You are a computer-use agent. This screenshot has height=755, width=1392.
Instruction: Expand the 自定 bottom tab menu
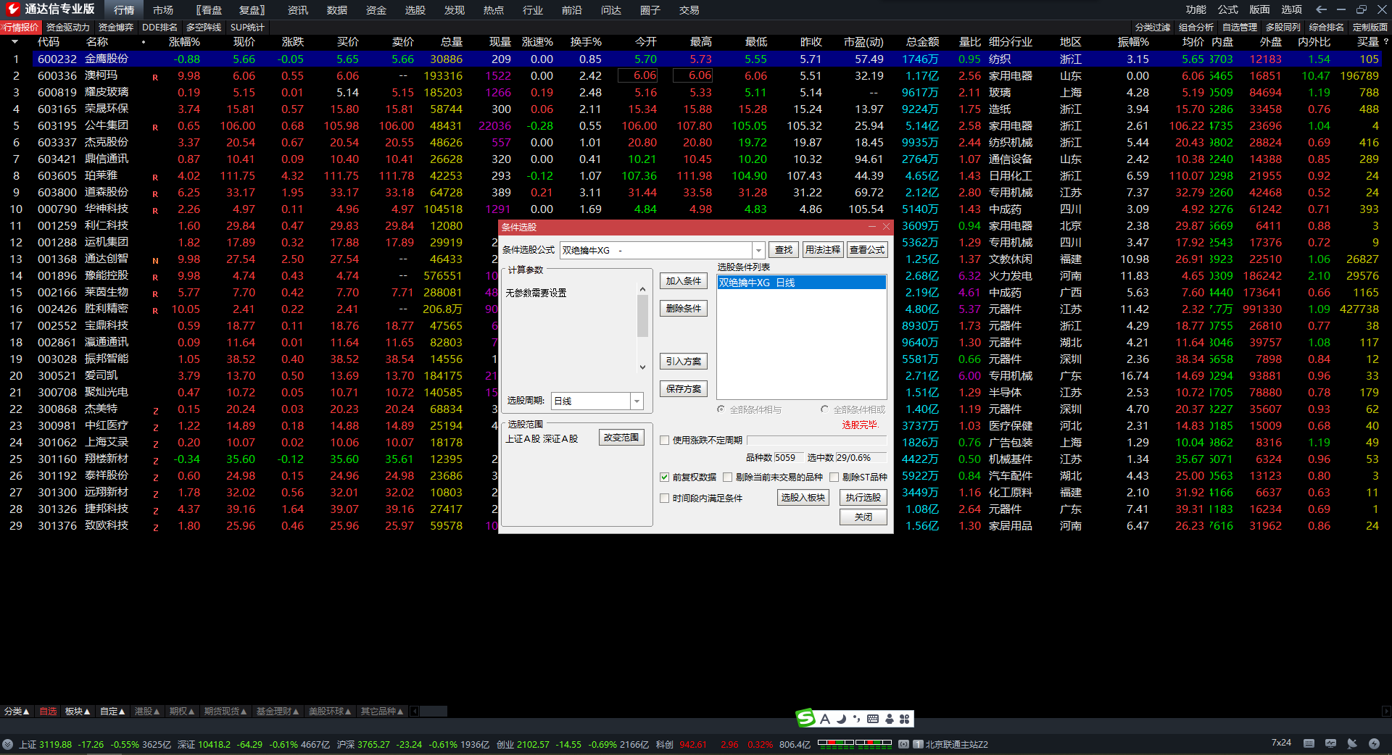112,712
